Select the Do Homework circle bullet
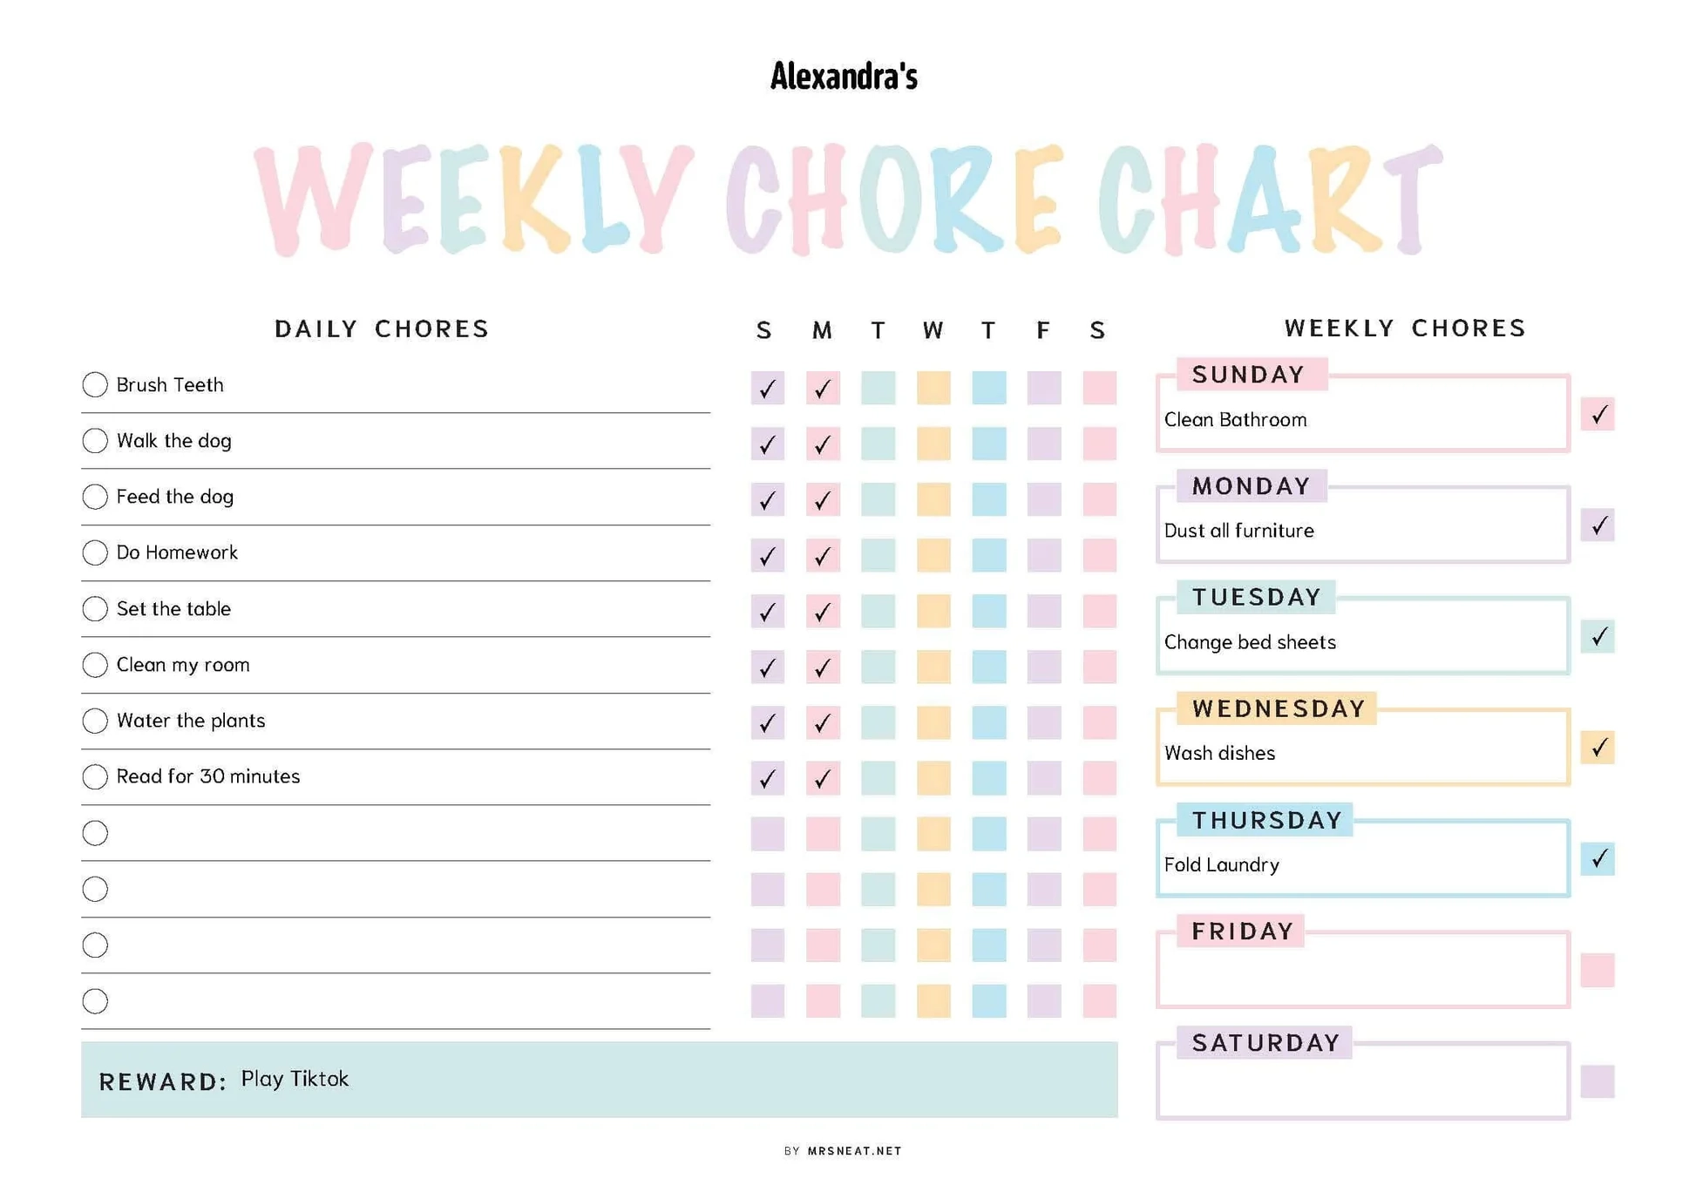 click(x=95, y=552)
